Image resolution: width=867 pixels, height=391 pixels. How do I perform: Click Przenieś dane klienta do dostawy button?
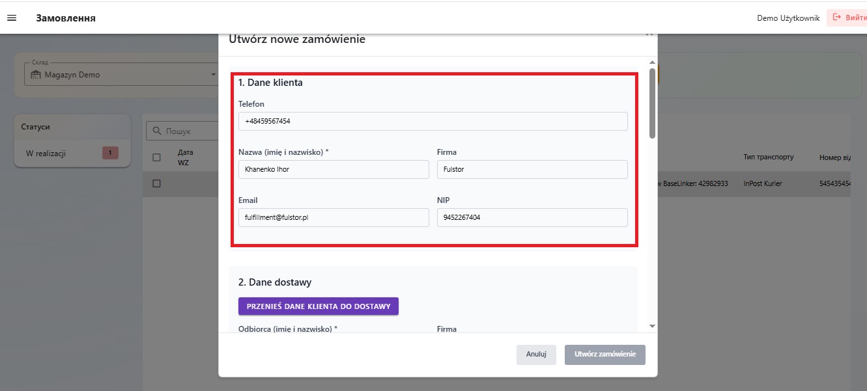click(319, 306)
